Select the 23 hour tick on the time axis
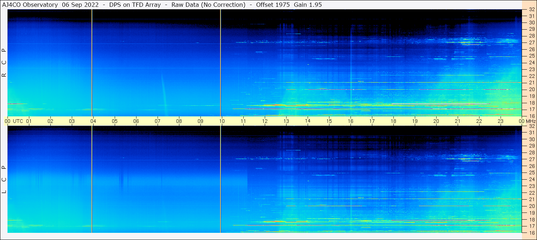The width and height of the screenshot is (537, 240). 501,121
